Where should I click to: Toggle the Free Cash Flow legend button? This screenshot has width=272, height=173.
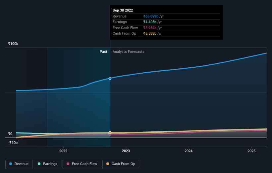point(82,164)
